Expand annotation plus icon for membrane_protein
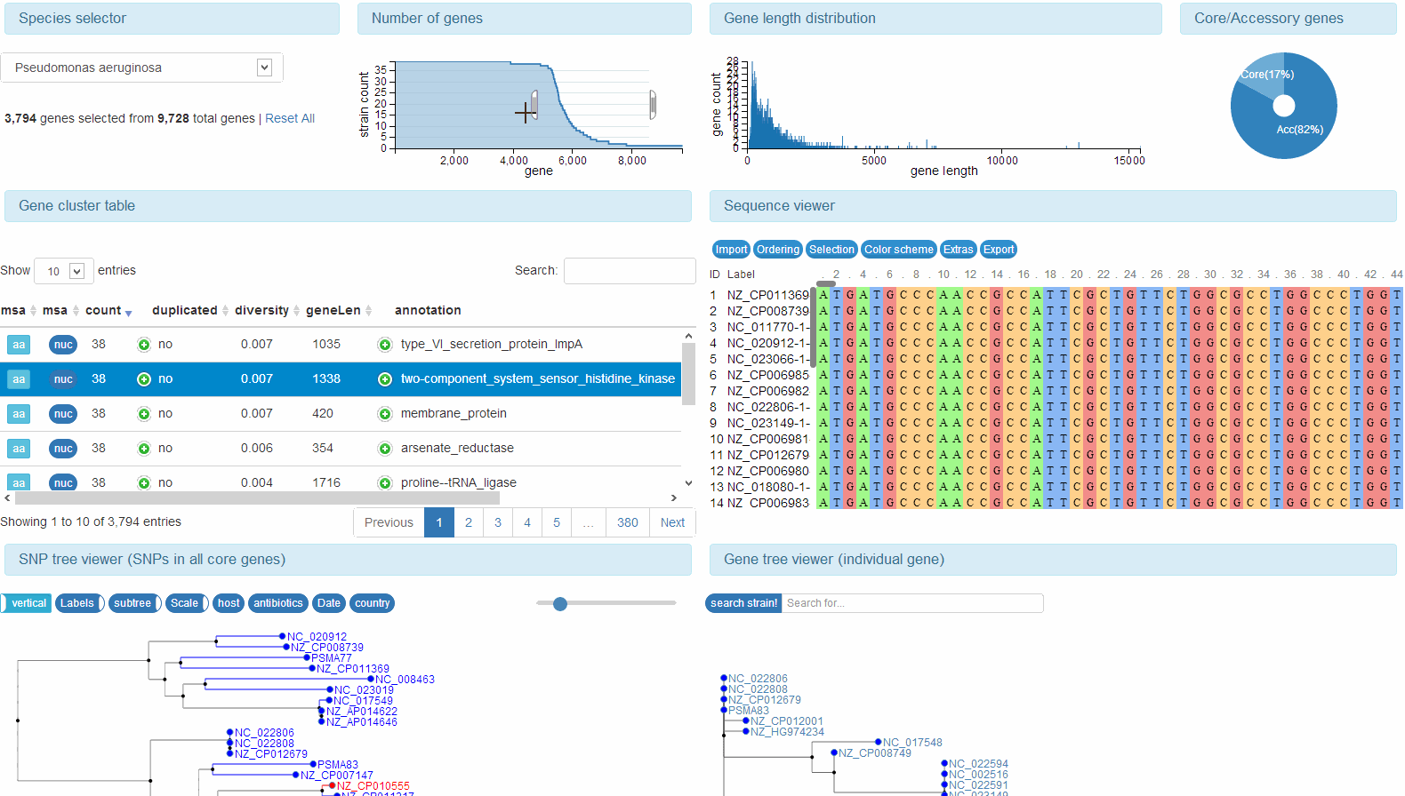Screen dimensions: 1405x796 pyautogui.click(x=385, y=414)
